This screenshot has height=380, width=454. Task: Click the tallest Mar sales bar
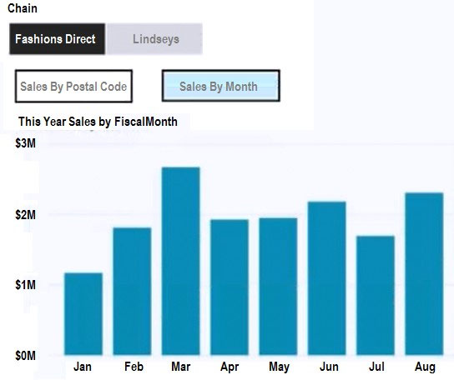(x=180, y=261)
